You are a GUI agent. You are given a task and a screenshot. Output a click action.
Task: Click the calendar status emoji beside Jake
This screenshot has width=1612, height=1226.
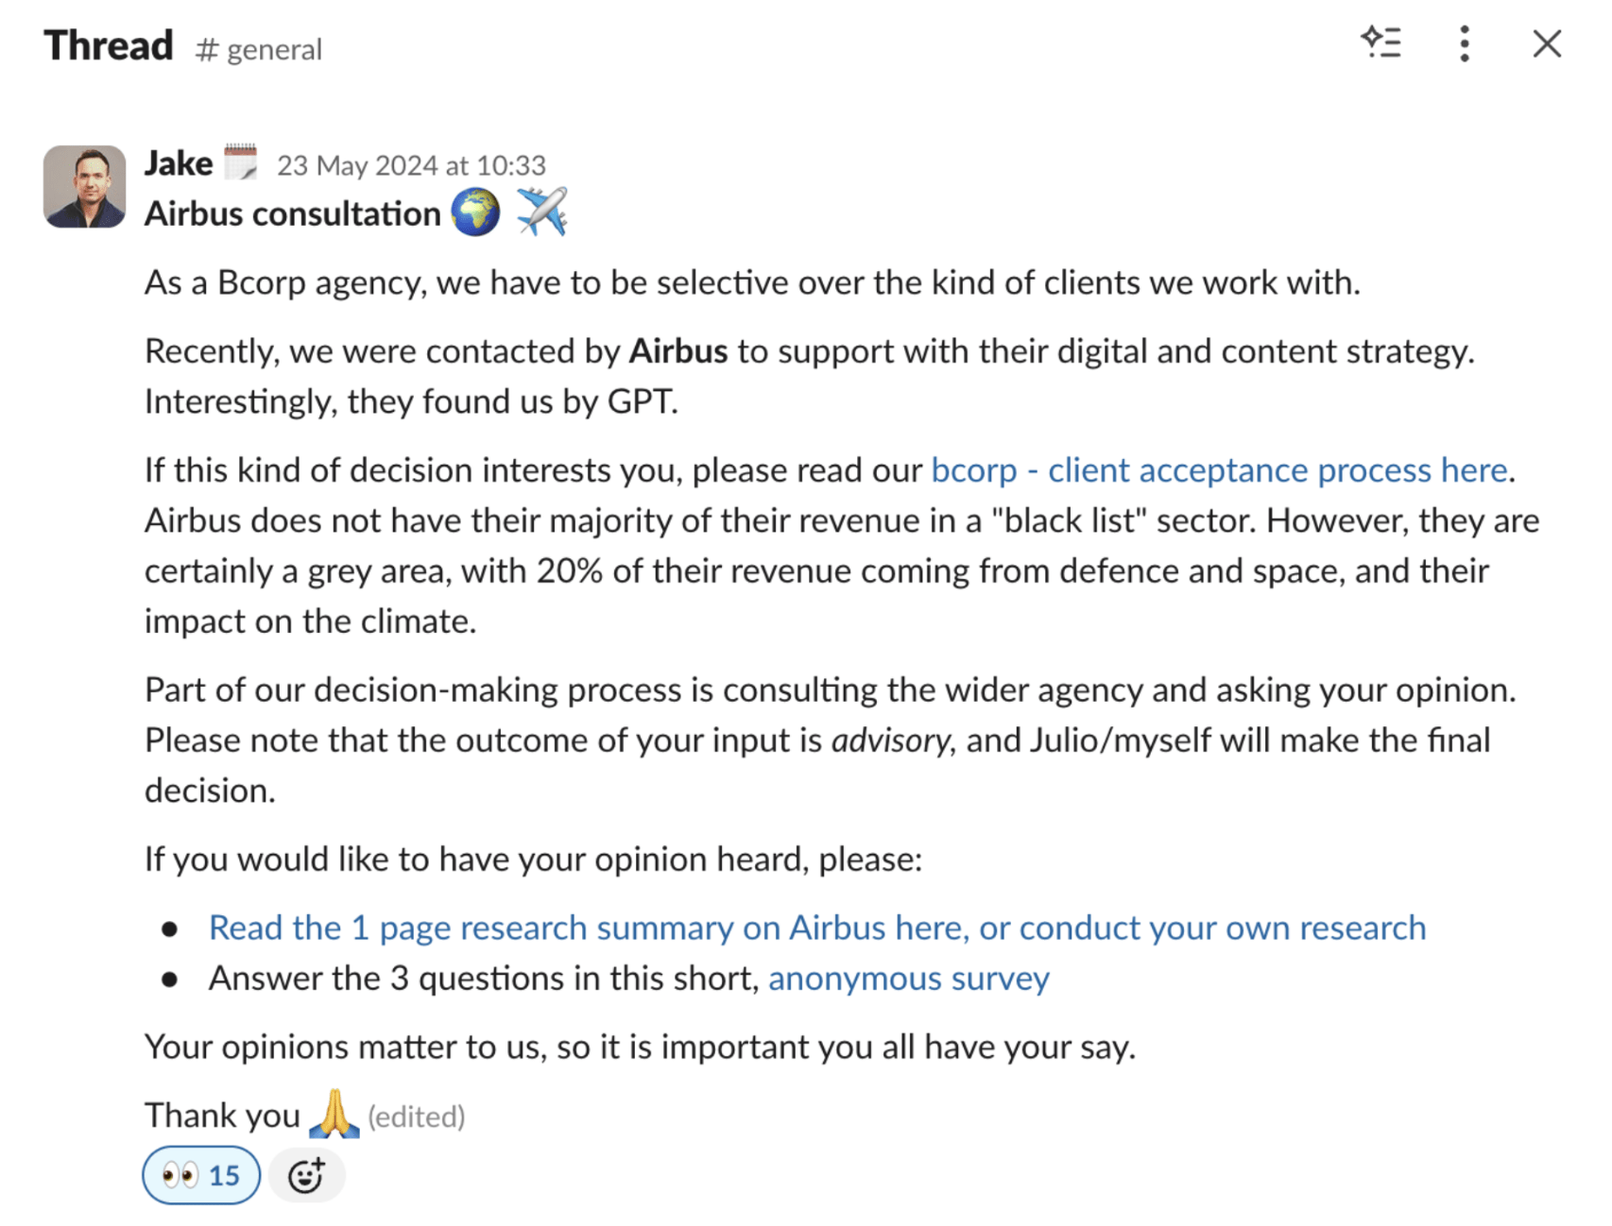pos(241,162)
